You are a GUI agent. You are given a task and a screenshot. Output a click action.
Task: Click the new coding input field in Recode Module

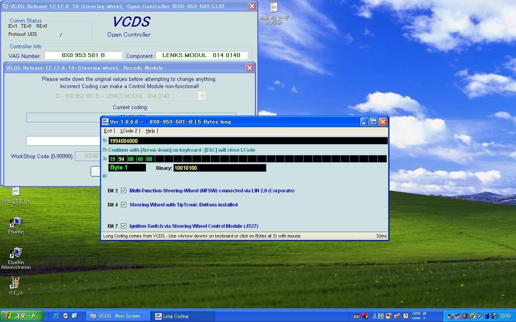(63, 140)
